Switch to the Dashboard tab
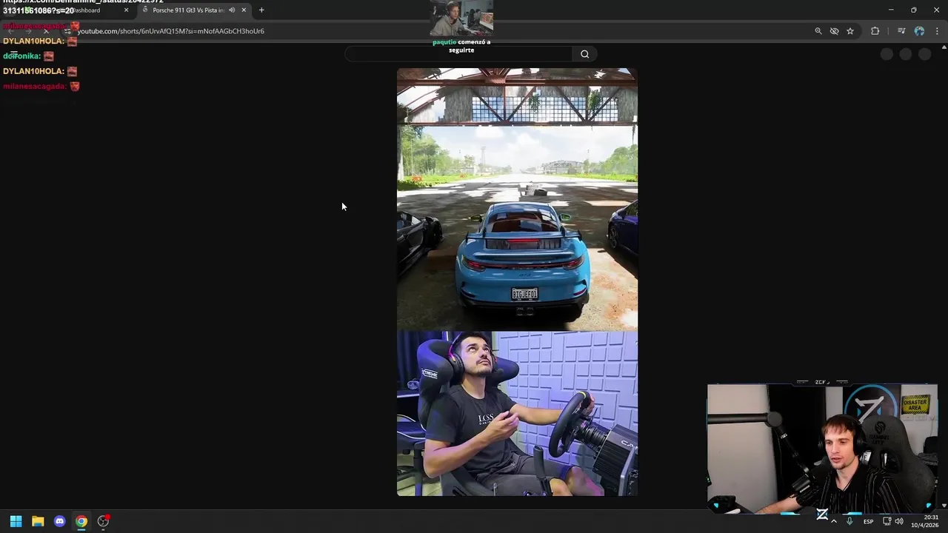 coord(87,10)
